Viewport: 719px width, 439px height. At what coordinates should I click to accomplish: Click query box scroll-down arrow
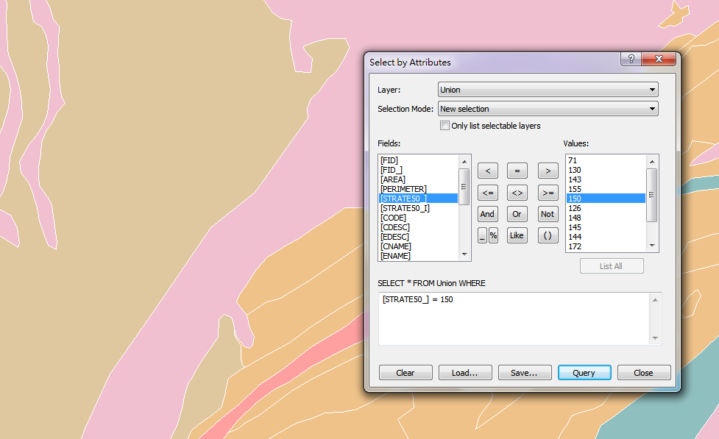tap(655, 338)
